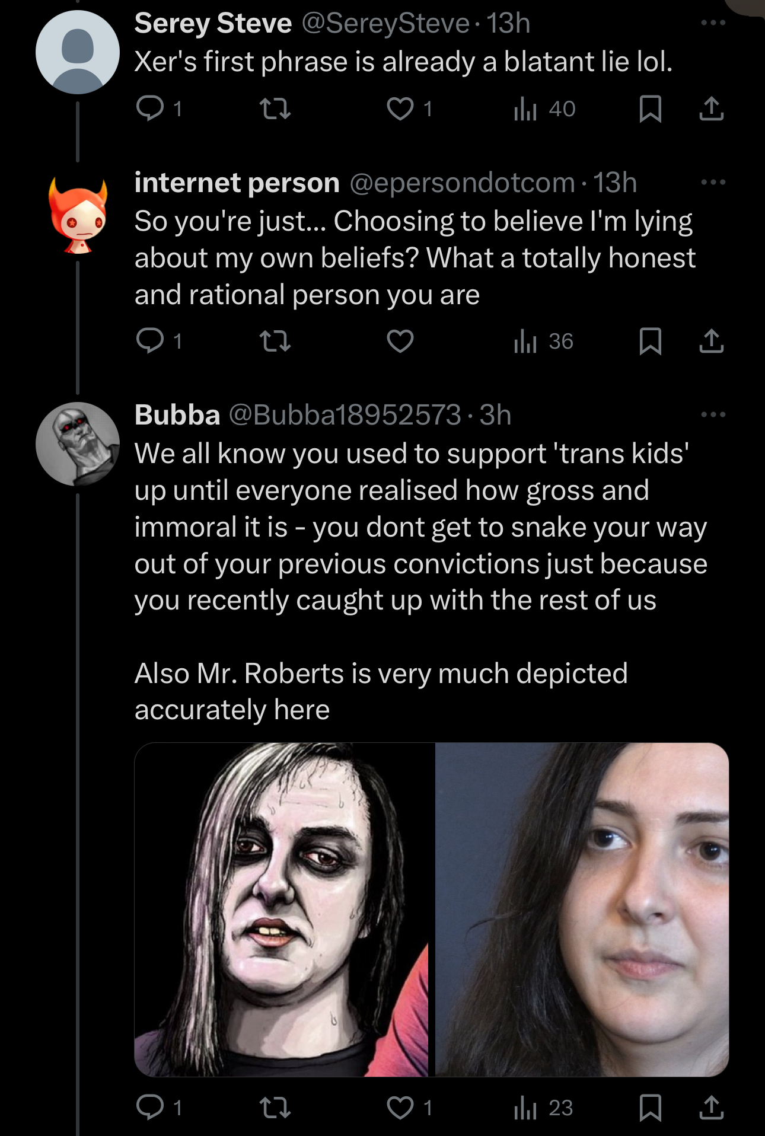The height and width of the screenshot is (1136, 765).
Task: Retweet Serey Steve's tweet
Action: tap(275, 109)
